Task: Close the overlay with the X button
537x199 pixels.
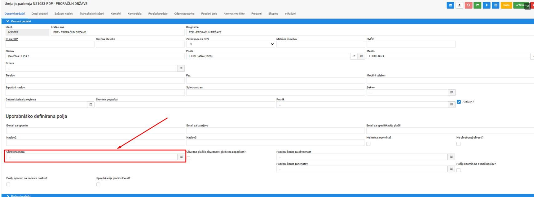Action: click(x=528, y=6)
